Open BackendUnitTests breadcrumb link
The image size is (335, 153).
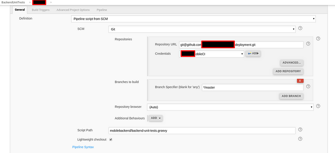point(13,3)
